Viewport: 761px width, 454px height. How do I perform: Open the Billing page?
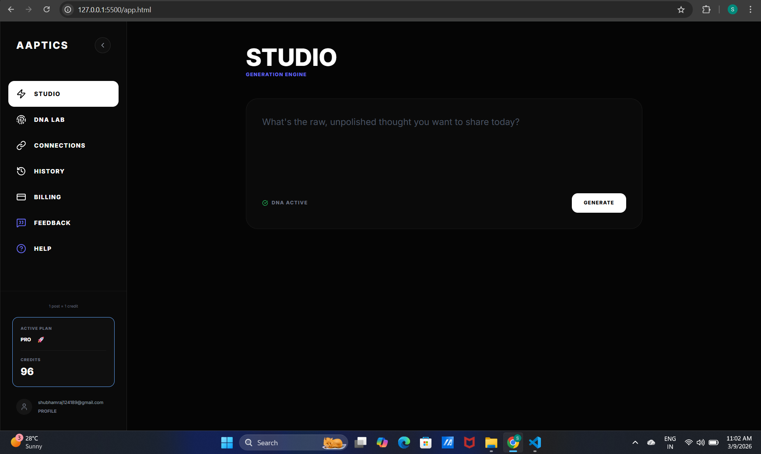(63, 197)
